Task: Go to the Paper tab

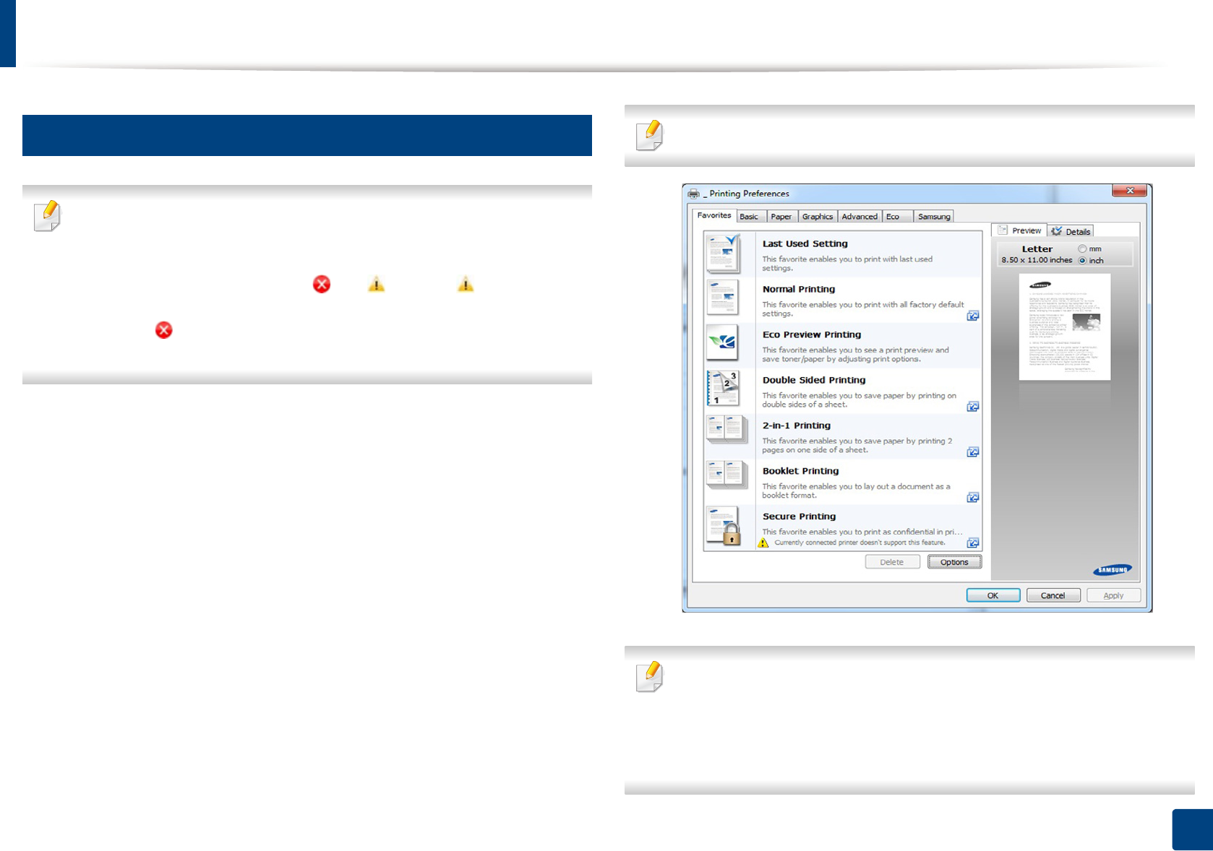Action: pyautogui.click(x=781, y=217)
